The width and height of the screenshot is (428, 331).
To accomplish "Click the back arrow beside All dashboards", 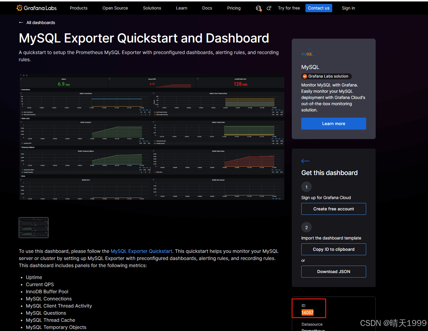I will pos(21,23).
